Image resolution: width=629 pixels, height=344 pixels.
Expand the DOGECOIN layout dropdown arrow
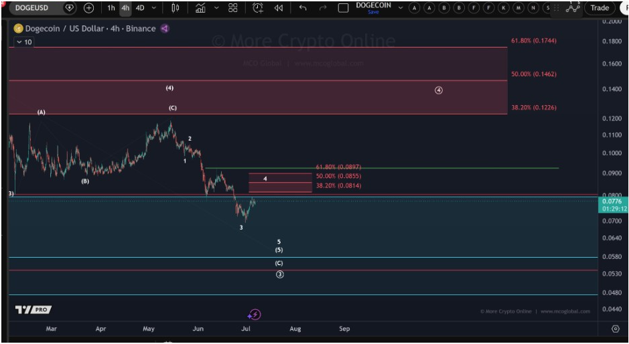click(x=401, y=7)
